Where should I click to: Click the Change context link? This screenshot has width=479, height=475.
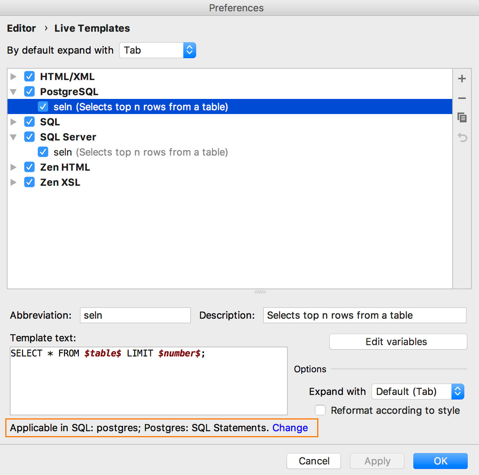point(290,428)
